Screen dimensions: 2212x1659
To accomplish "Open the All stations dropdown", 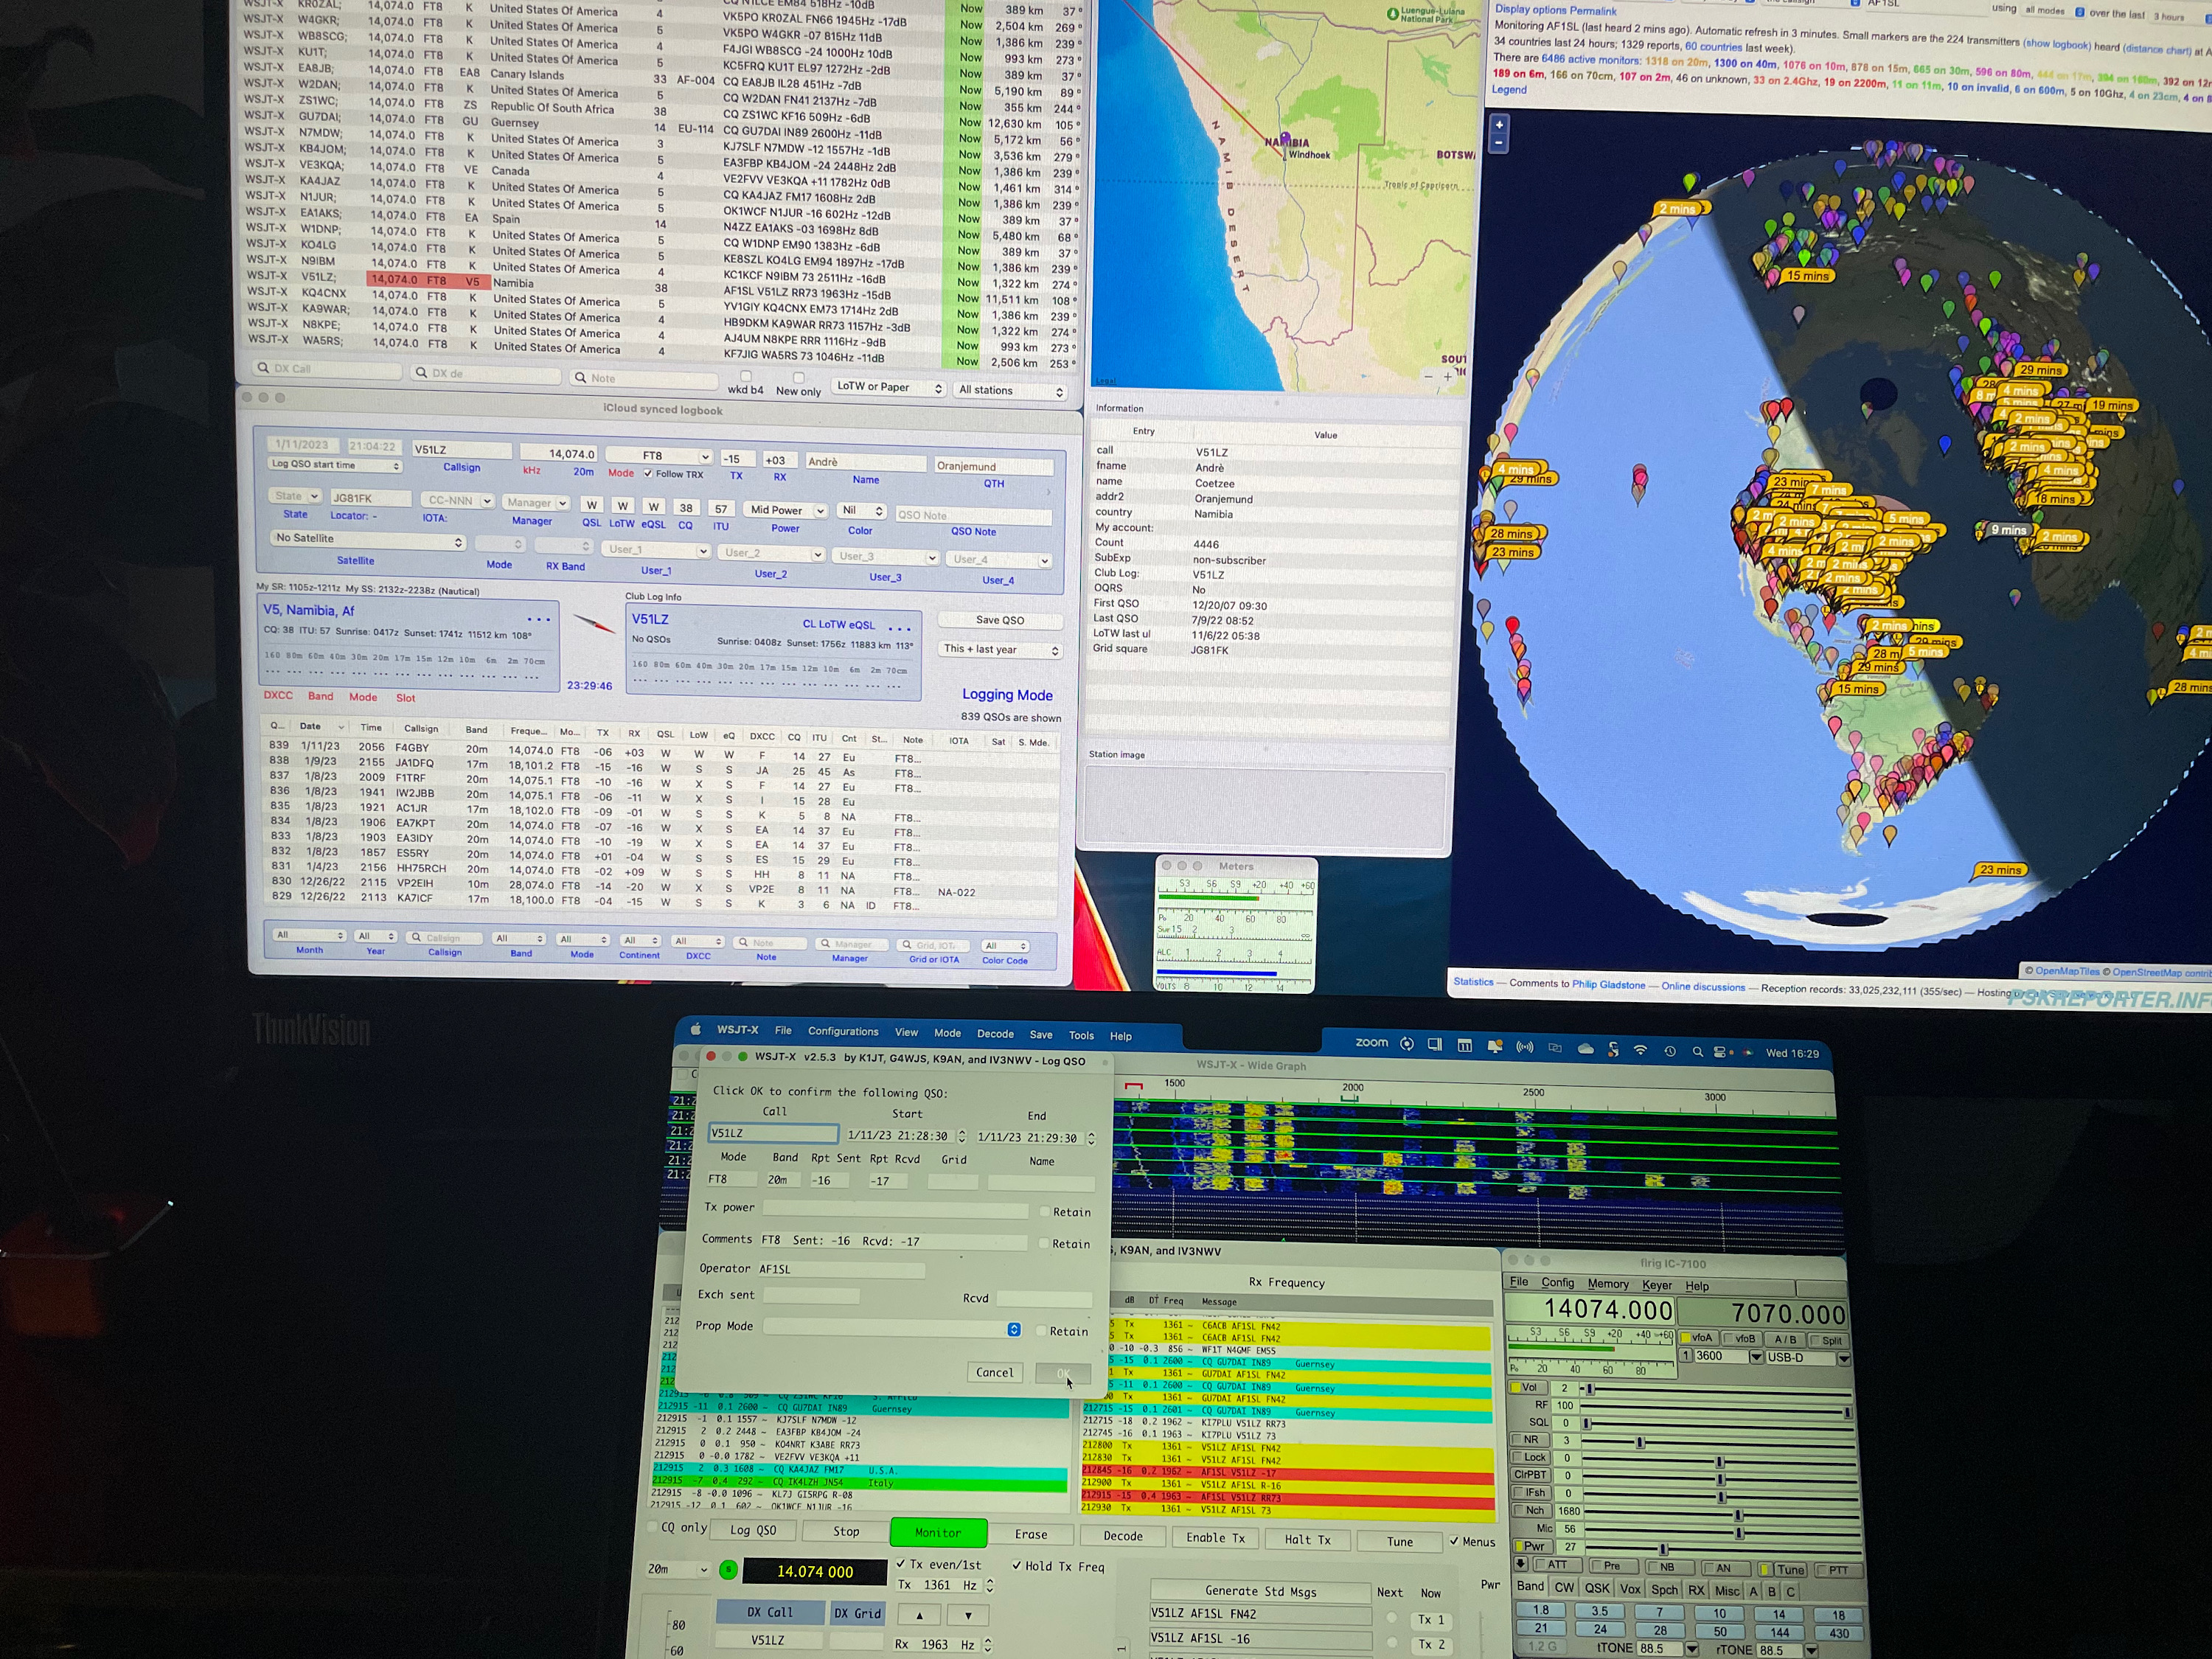I will (x=1010, y=390).
